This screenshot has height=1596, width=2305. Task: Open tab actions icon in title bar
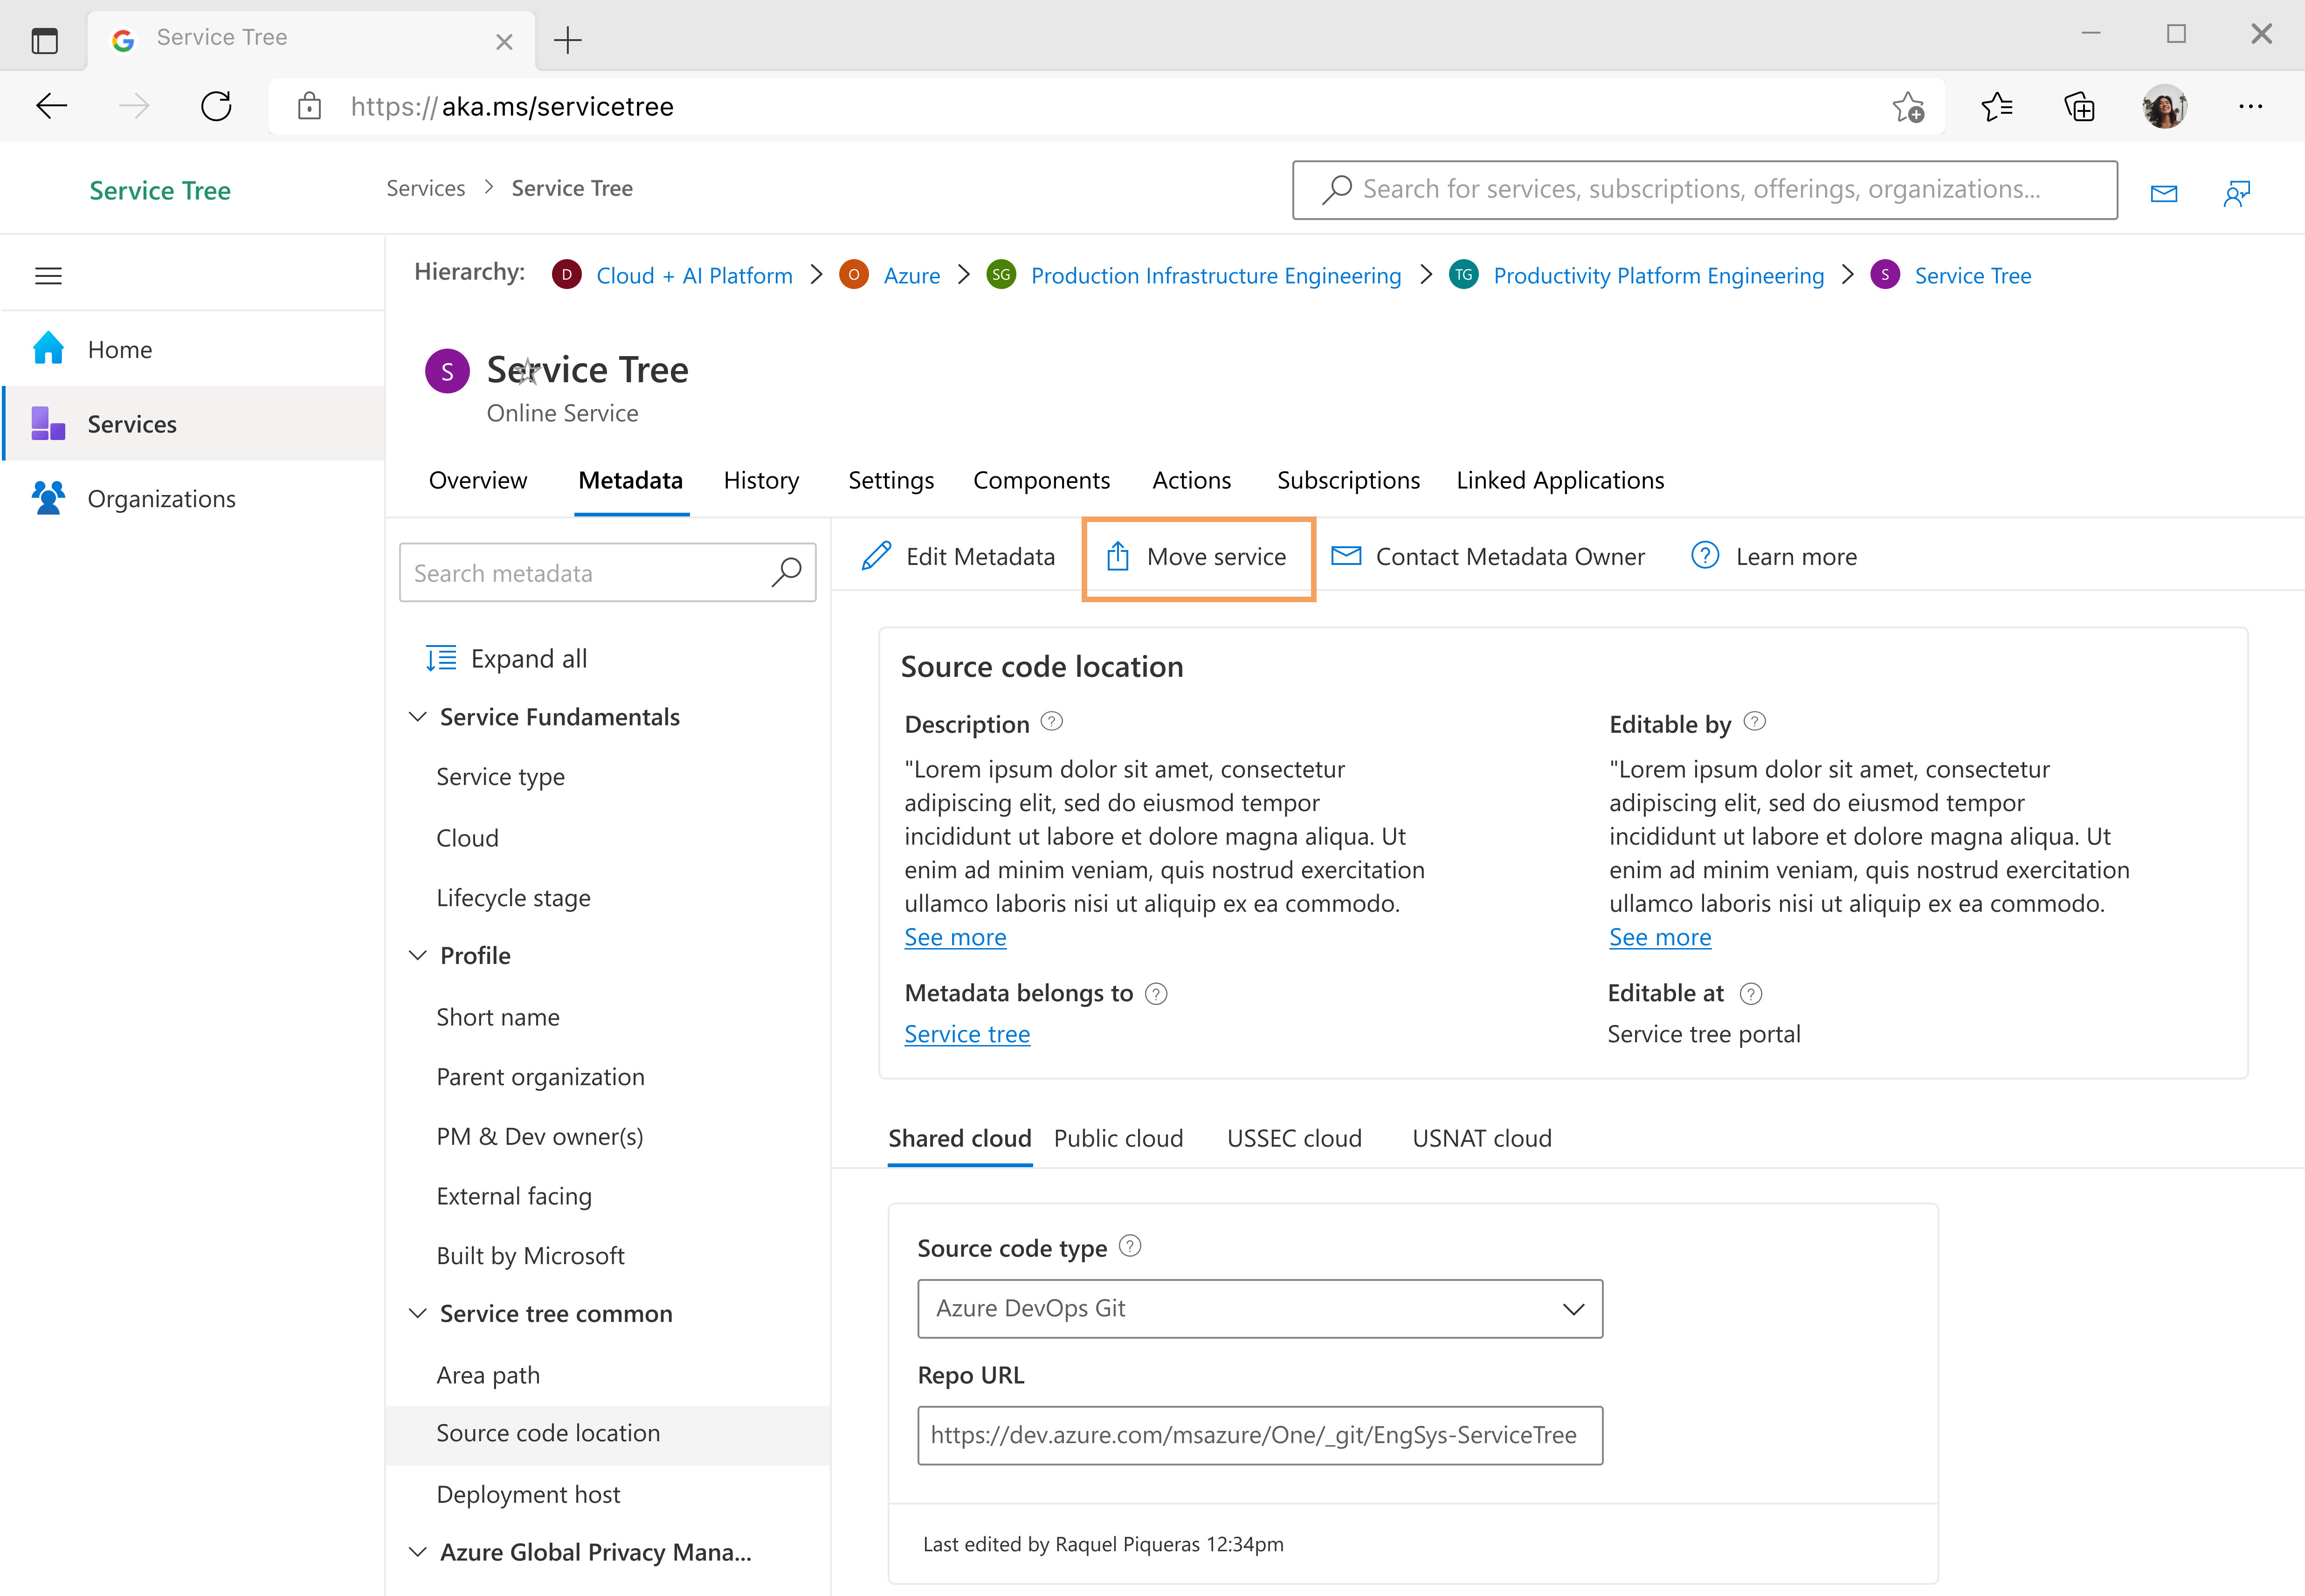45,41
